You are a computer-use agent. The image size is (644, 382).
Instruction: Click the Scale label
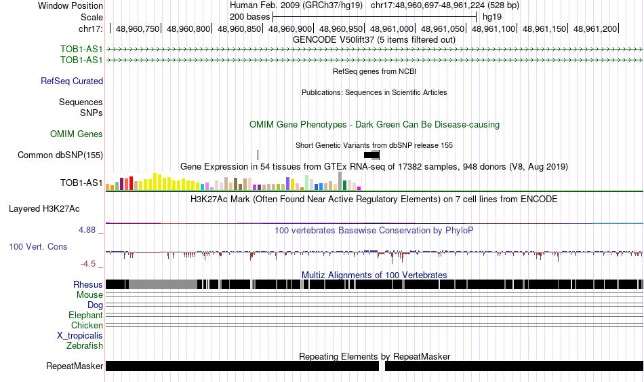tap(92, 17)
